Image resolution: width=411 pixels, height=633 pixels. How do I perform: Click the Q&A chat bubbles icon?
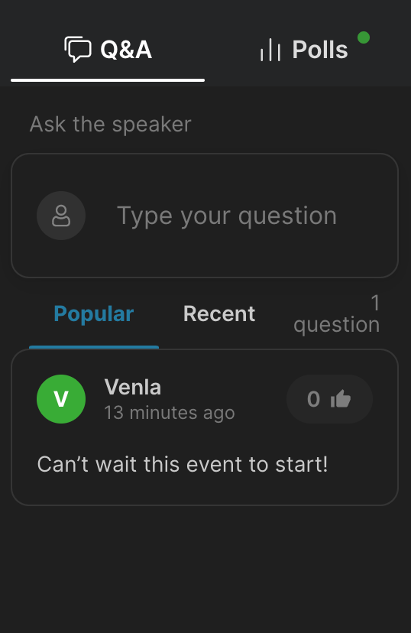coord(78,49)
